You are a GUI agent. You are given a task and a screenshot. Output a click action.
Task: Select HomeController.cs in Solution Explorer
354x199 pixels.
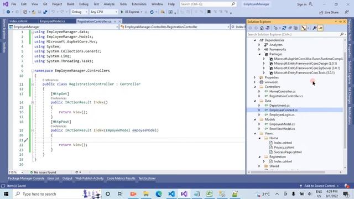[283, 91]
